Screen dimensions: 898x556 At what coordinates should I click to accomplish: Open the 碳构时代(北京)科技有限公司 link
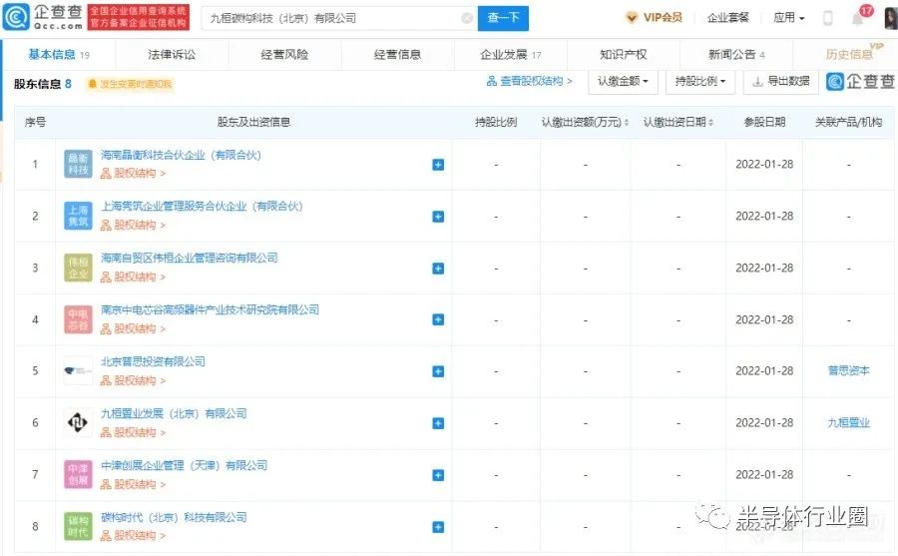pos(174,517)
